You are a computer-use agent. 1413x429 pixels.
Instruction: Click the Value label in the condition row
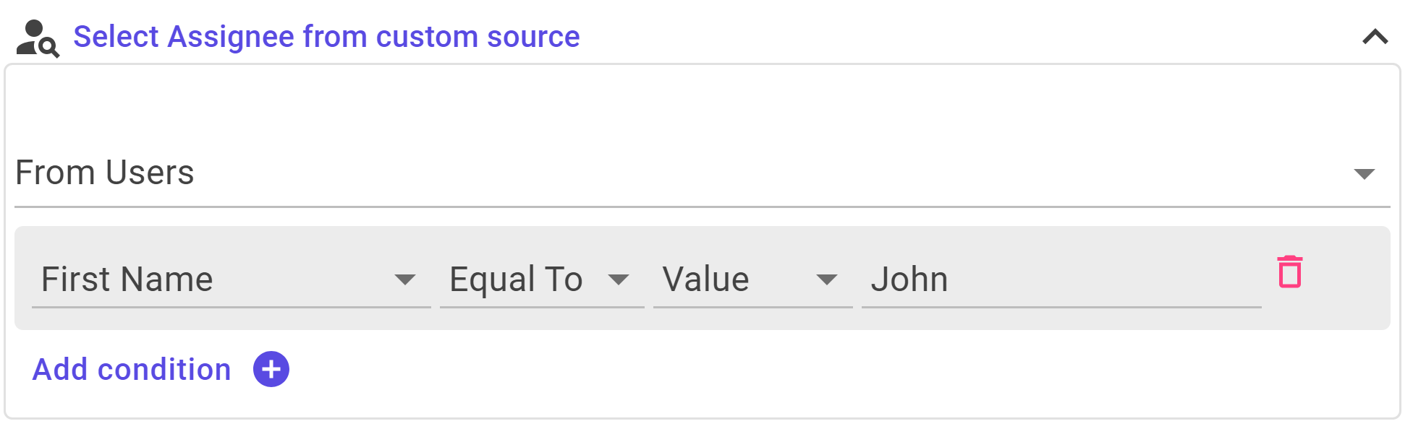point(706,279)
